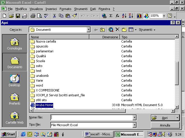The width and height of the screenshot is (185, 138).
Task: Open the Modifica menu
Action: tap(21, 9)
